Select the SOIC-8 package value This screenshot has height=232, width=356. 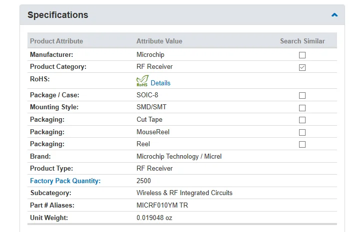[147, 95]
